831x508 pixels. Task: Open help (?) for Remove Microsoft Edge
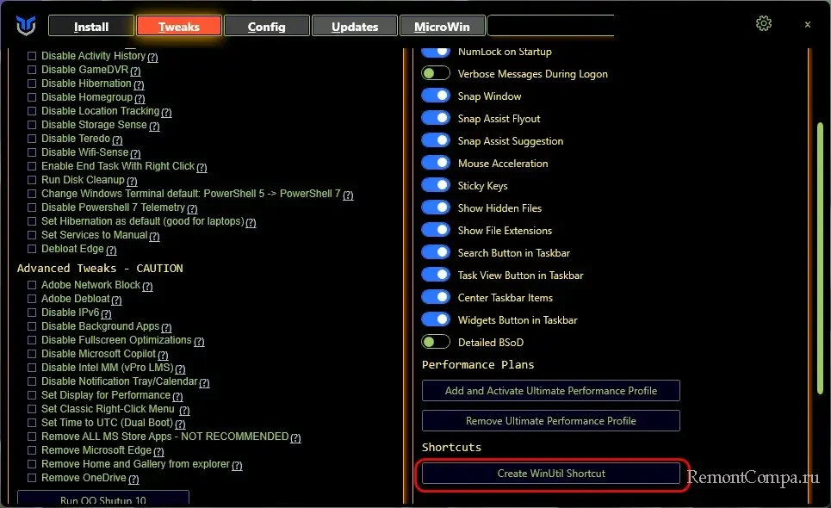[158, 451]
